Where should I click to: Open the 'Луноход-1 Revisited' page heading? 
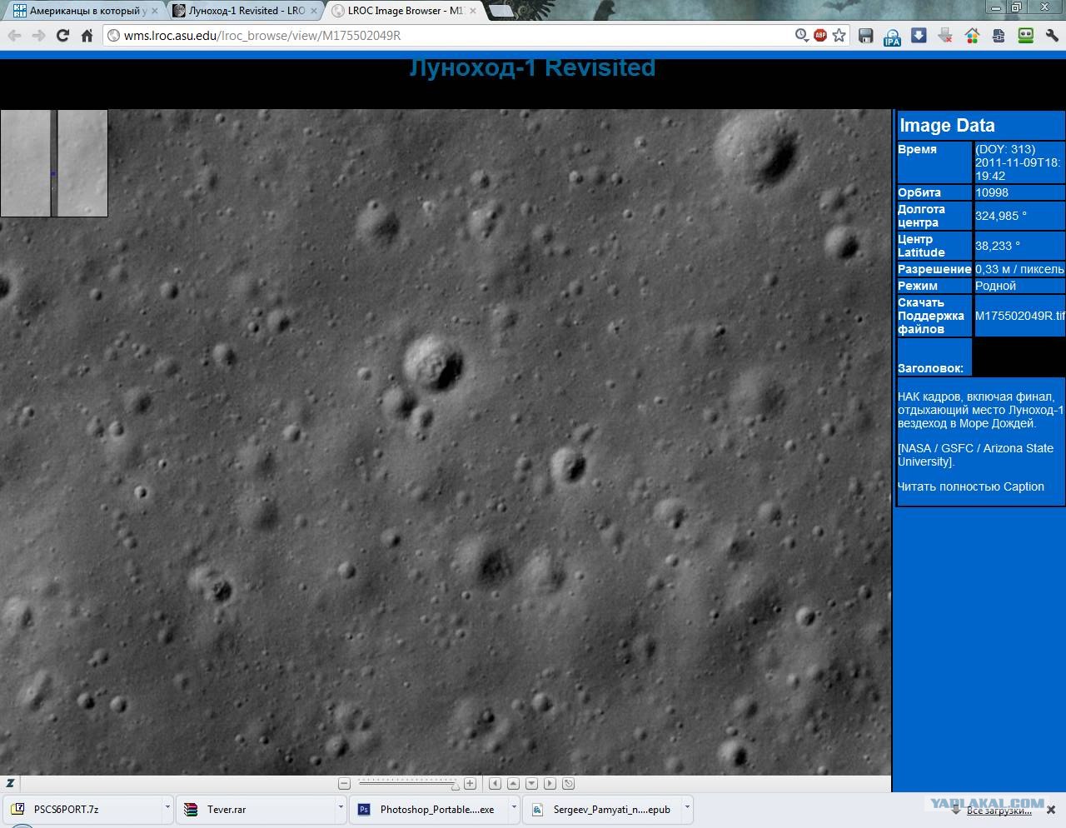[x=532, y=67]
